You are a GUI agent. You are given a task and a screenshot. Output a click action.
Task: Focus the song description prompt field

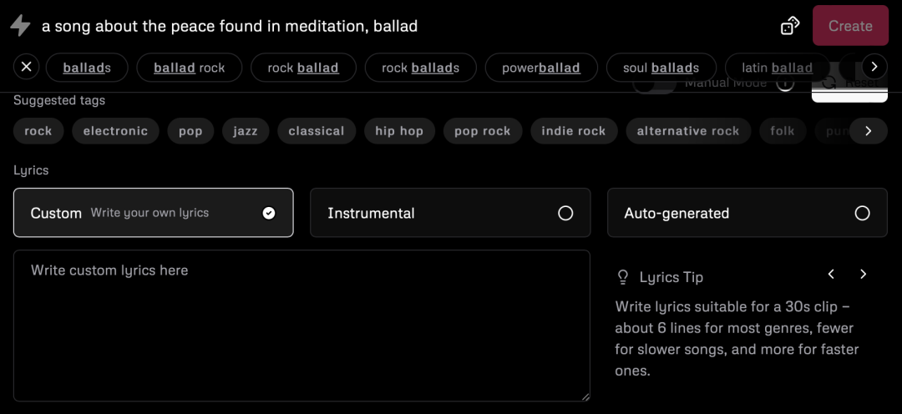click(401, 26)
